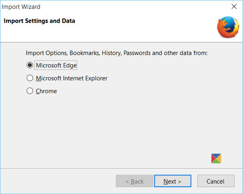Click the 'Microsoft Internet Explorer' label text

(x=72, y=78)
